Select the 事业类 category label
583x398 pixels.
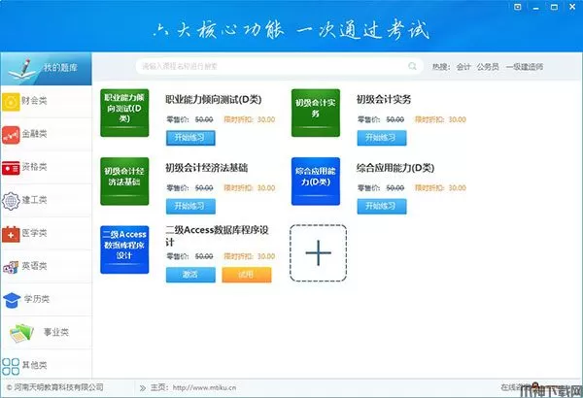[56, 332]
